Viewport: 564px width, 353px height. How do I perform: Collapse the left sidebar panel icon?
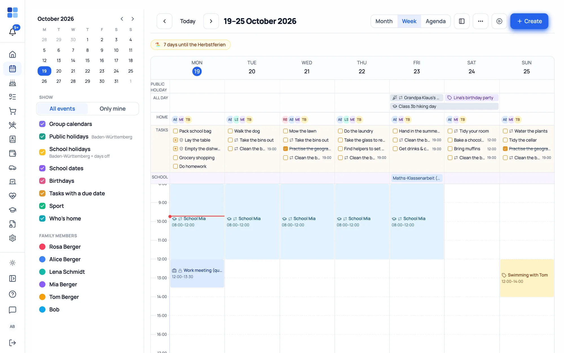[12, 278]
